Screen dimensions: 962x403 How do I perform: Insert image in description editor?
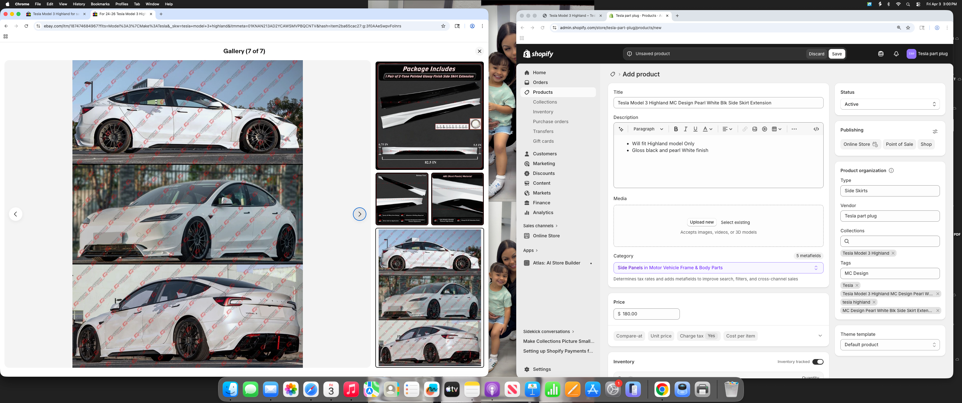(x=754, y=129)
